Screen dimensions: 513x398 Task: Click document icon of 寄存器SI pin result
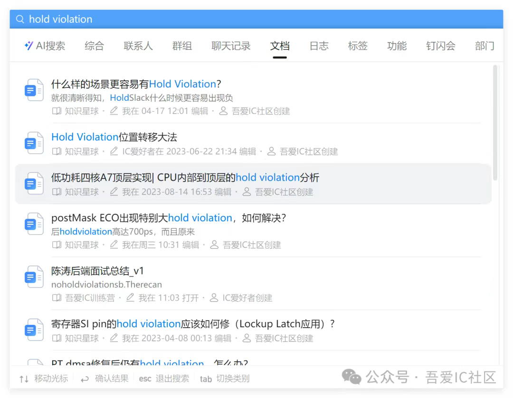pos(34,330)
